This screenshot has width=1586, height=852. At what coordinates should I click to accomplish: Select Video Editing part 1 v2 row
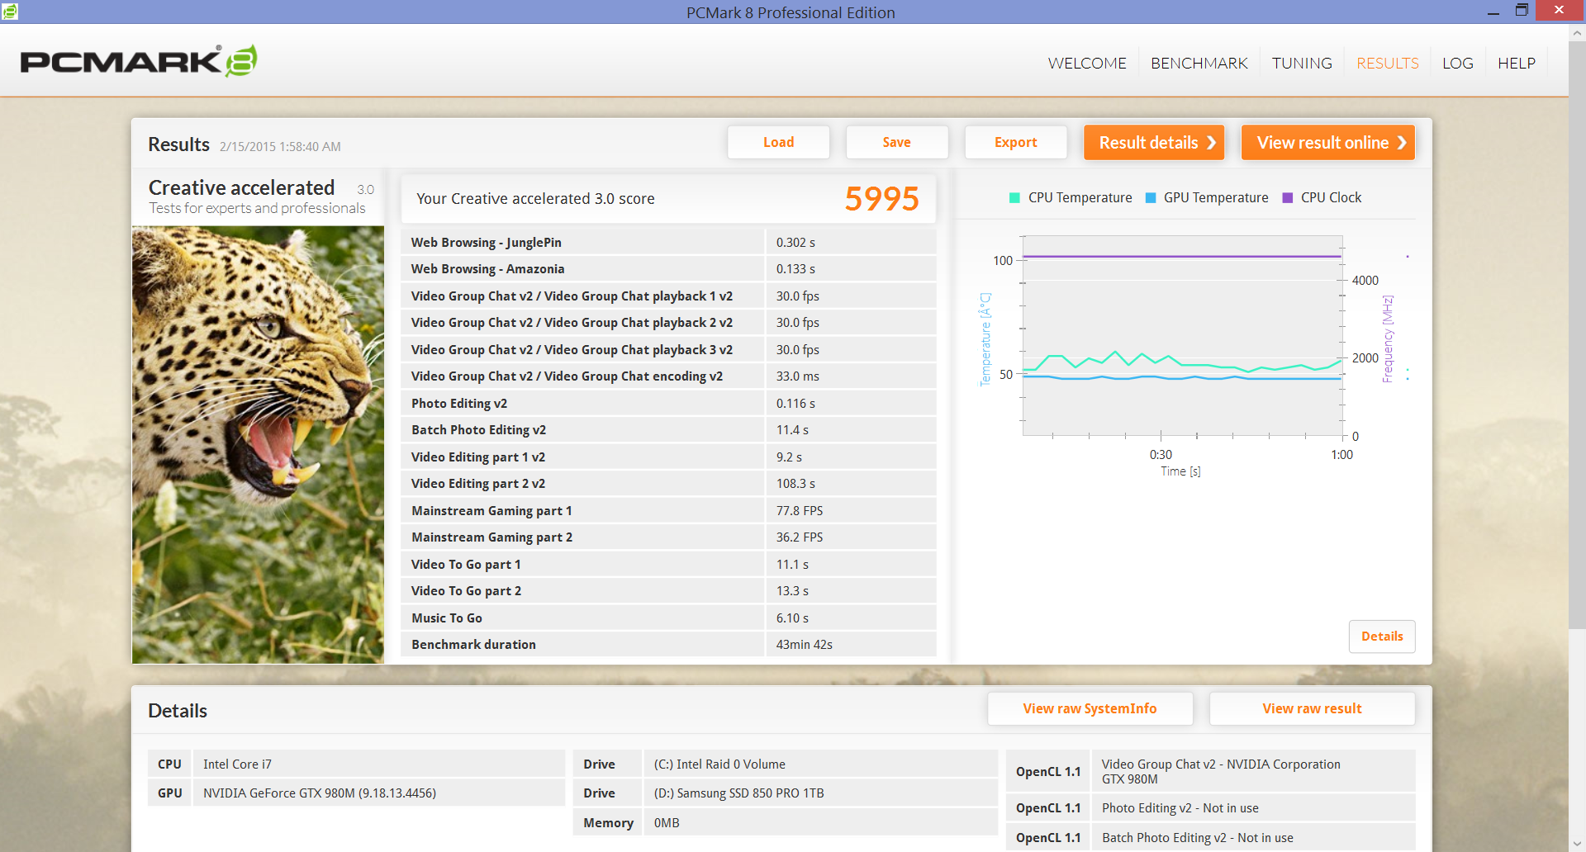coord(668,457)
